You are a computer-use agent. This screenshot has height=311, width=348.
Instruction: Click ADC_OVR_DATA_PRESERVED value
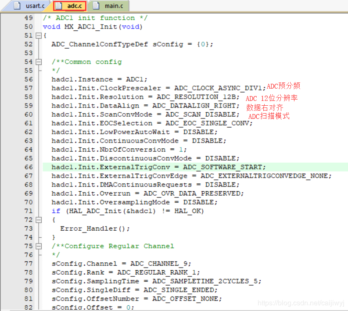point(192,193)
